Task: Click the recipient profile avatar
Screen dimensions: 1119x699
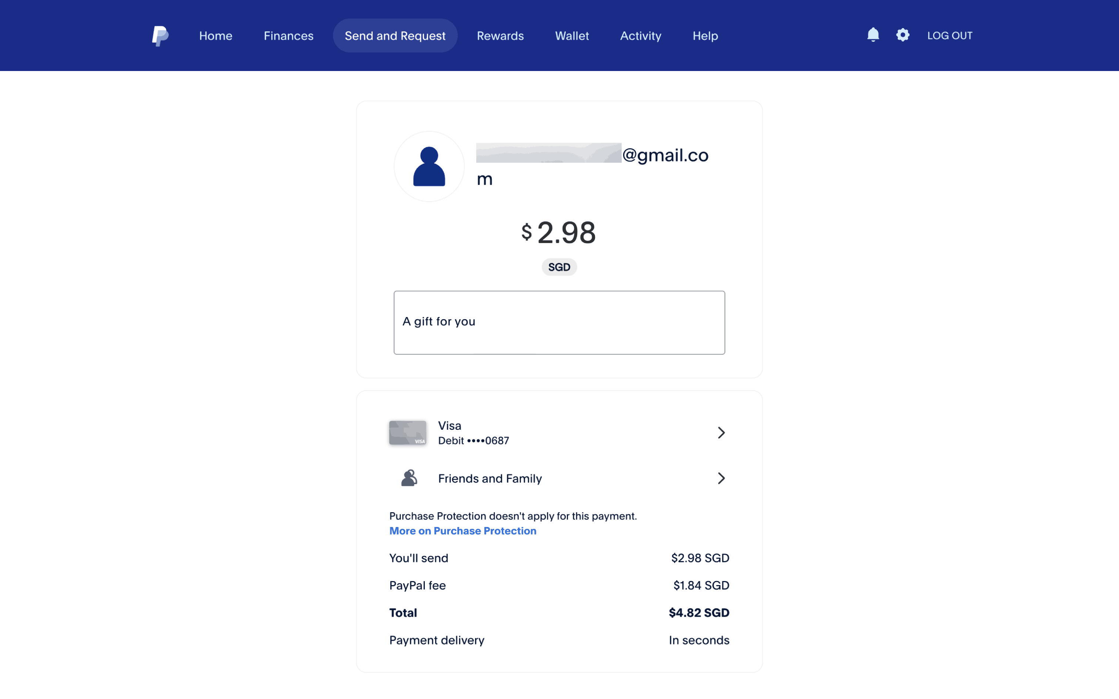Action: pos(429,166)
